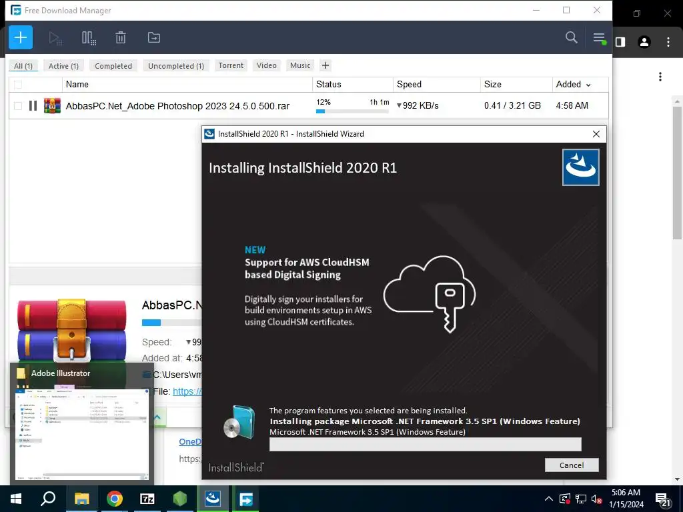Open the Windows Start menu
Viewport: 683px width, 512px height.
pos(16,499)
